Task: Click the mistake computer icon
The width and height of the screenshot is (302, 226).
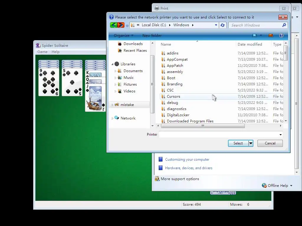Action: [x=117, y=104]
